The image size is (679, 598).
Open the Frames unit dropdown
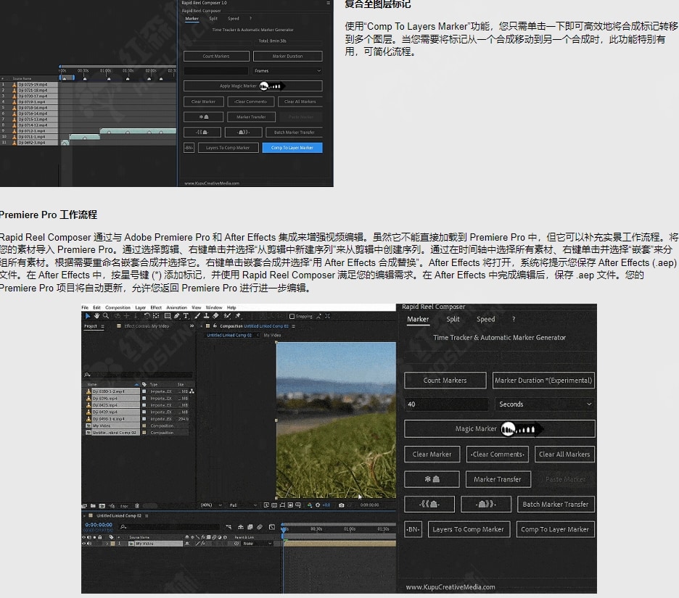[287, 70]
